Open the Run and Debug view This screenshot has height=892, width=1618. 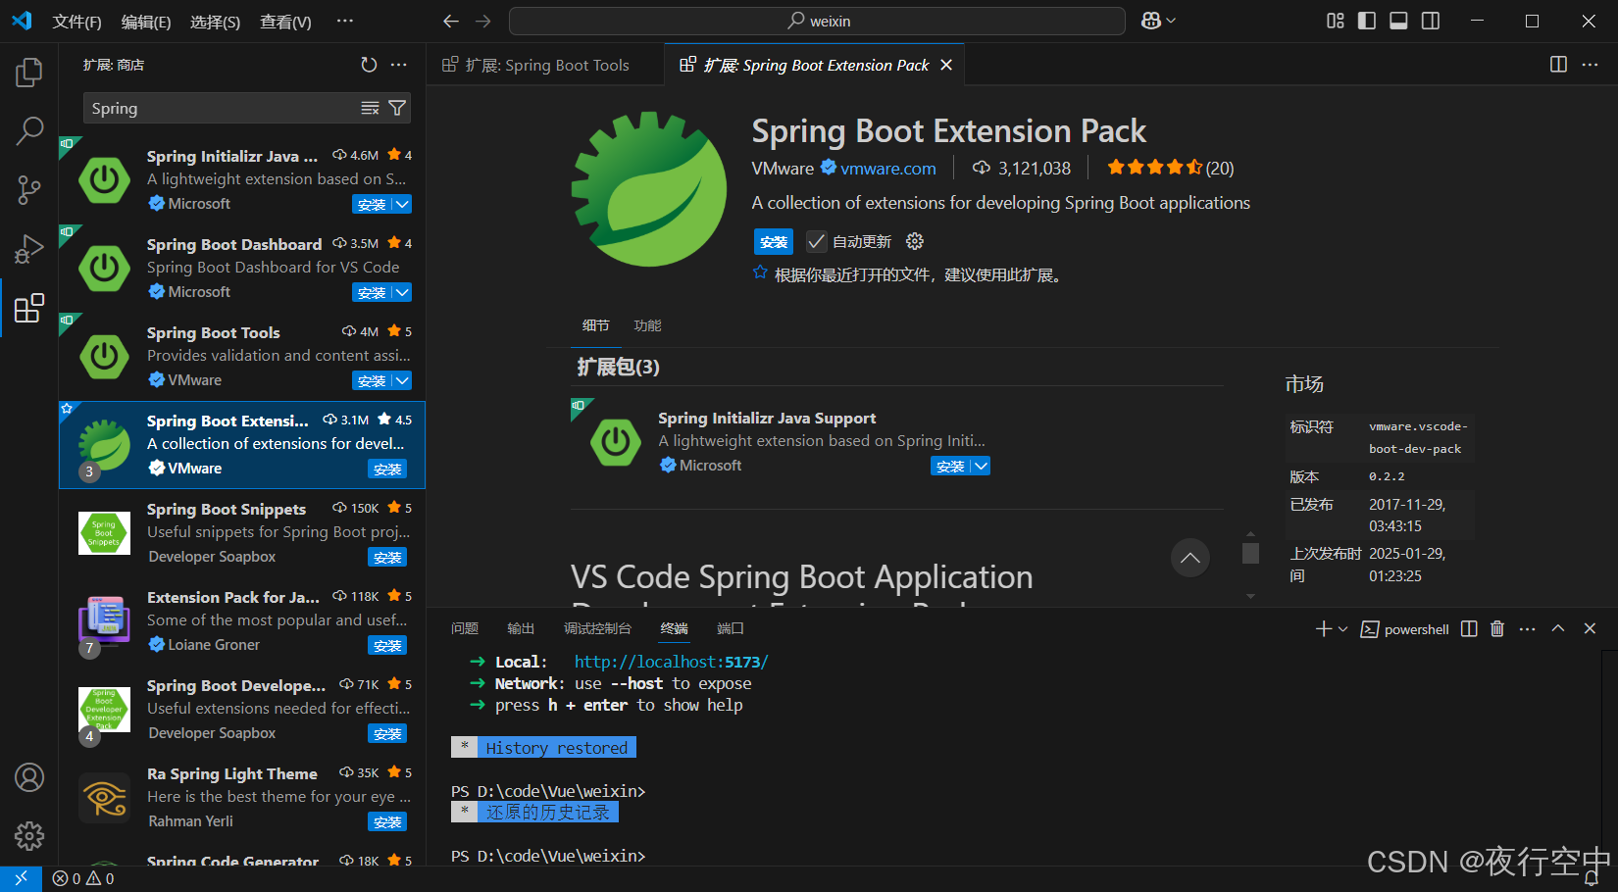pyautogui.click(x=29, y=249)
